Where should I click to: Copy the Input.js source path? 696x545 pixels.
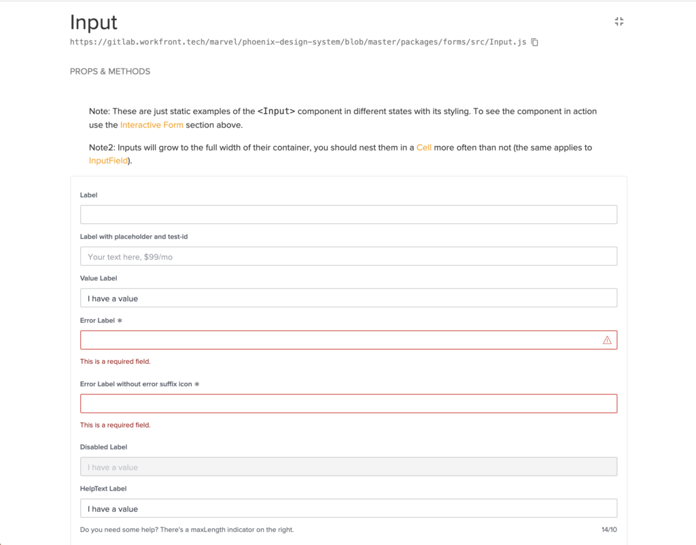535,42
